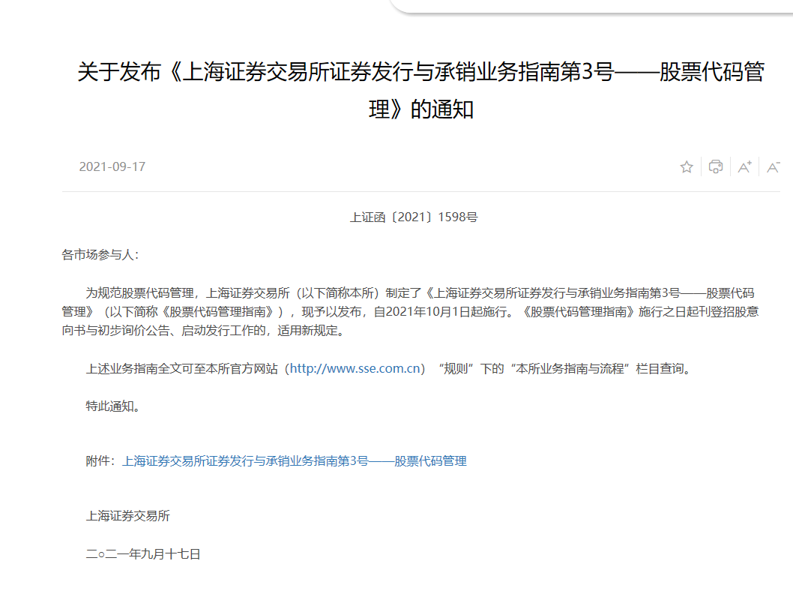Decrease font size with A- icon
This screenshot has width=793, height=591.
(x=774, y=166)
